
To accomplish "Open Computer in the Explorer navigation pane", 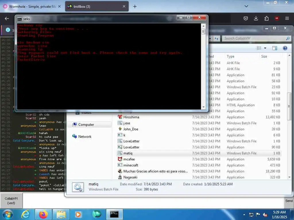I will point(86,125).
